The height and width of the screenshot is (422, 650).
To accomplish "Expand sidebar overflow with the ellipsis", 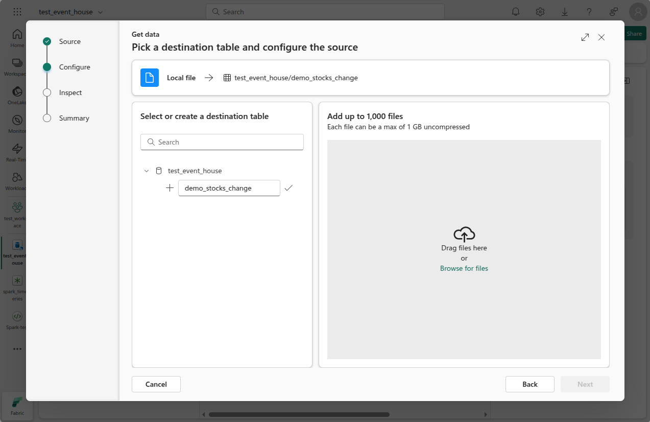I will [17, 348].
